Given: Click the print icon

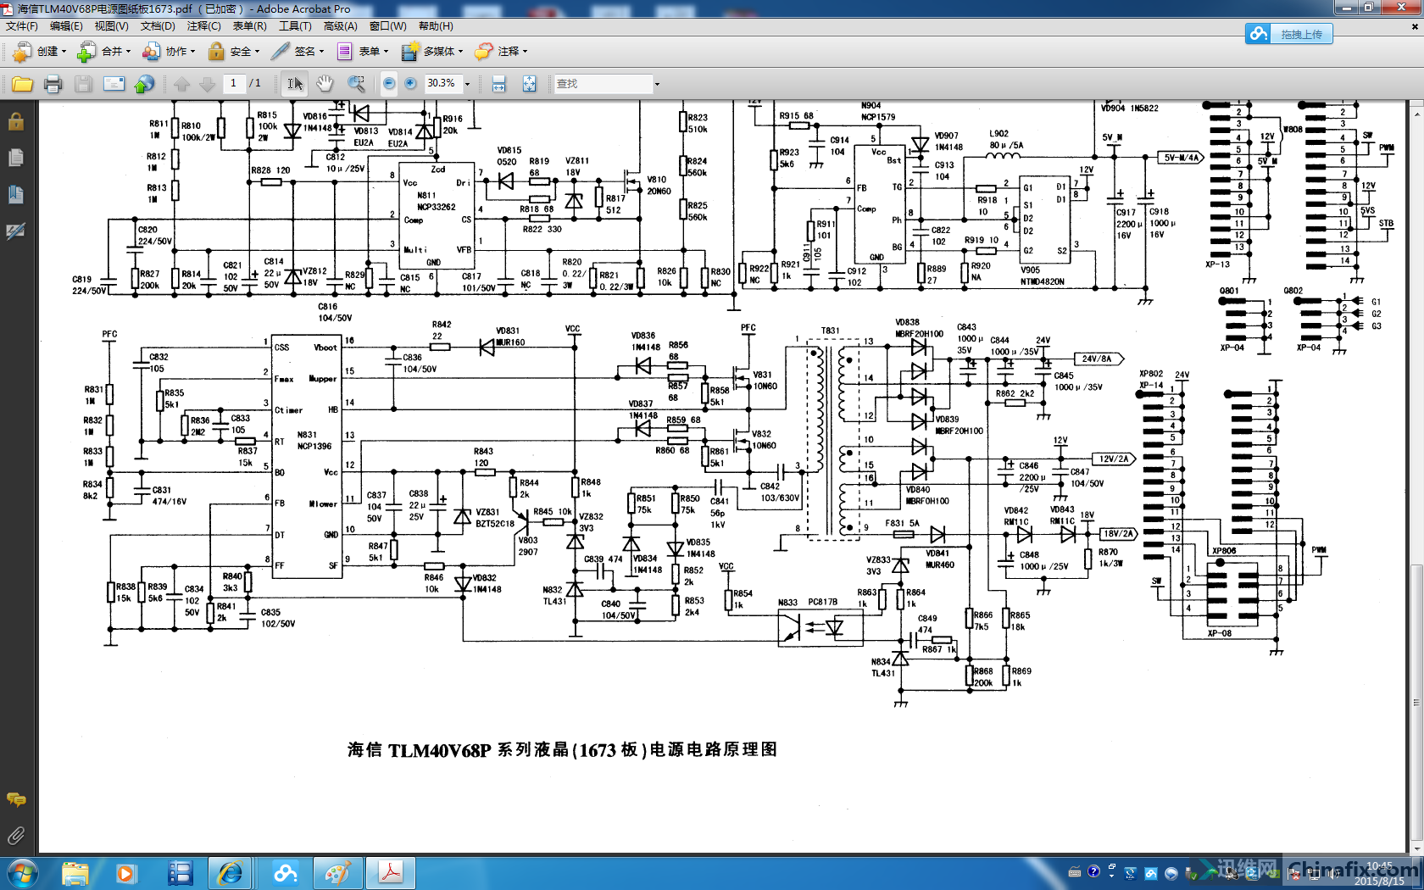Looking at the screenshot, I should [x=53, y=84].
